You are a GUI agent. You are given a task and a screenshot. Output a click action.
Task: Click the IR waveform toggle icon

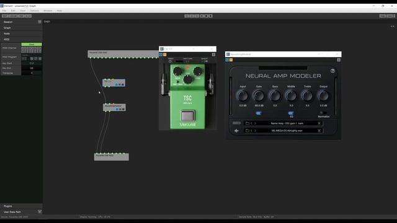coord(236,131)
